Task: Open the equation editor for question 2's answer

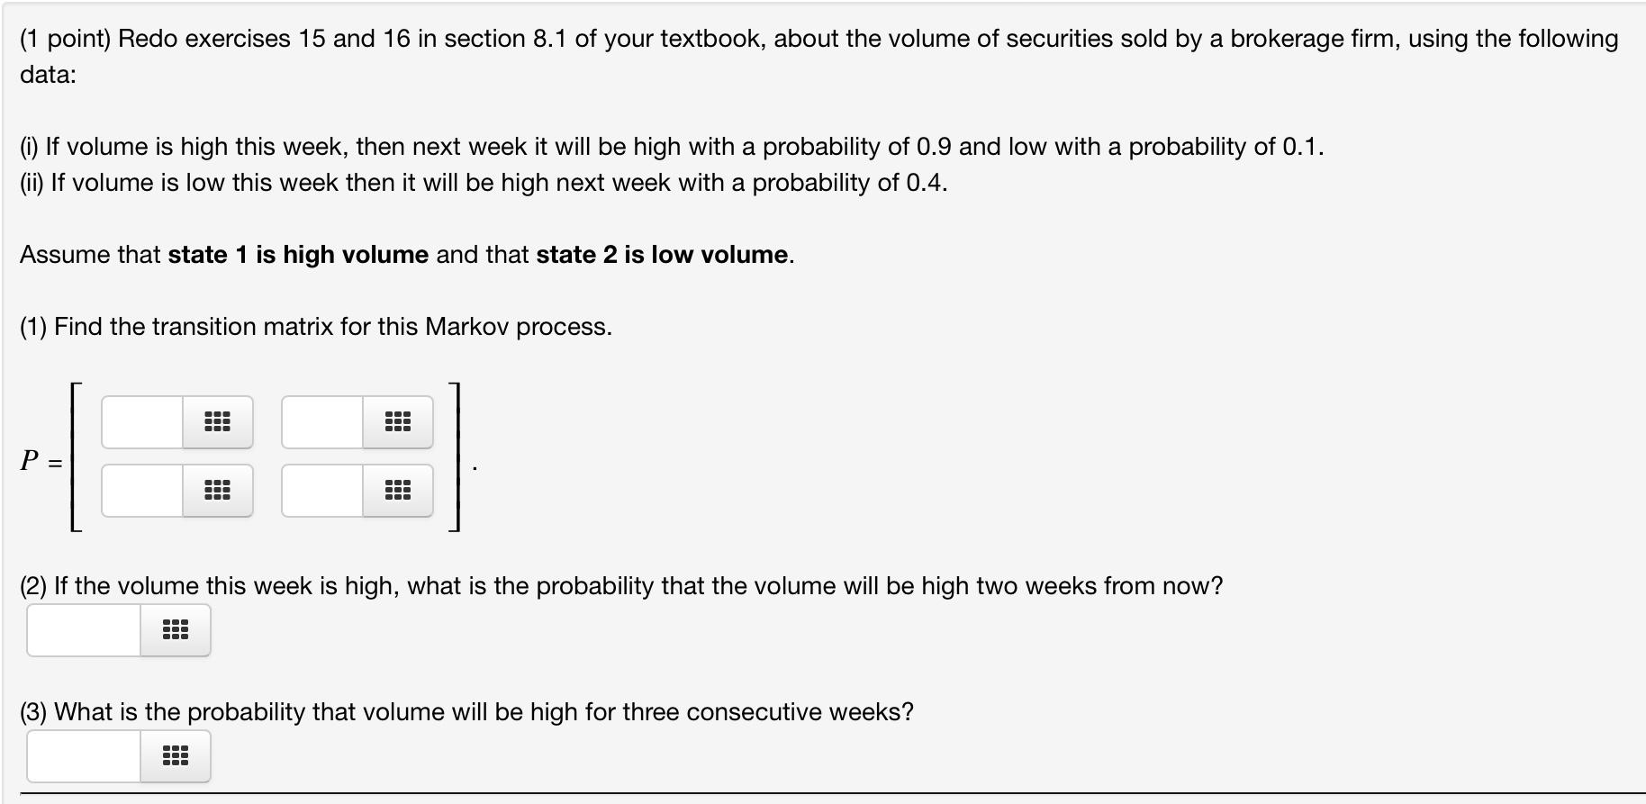Action: pyautogui.click(x=173, y=630)
